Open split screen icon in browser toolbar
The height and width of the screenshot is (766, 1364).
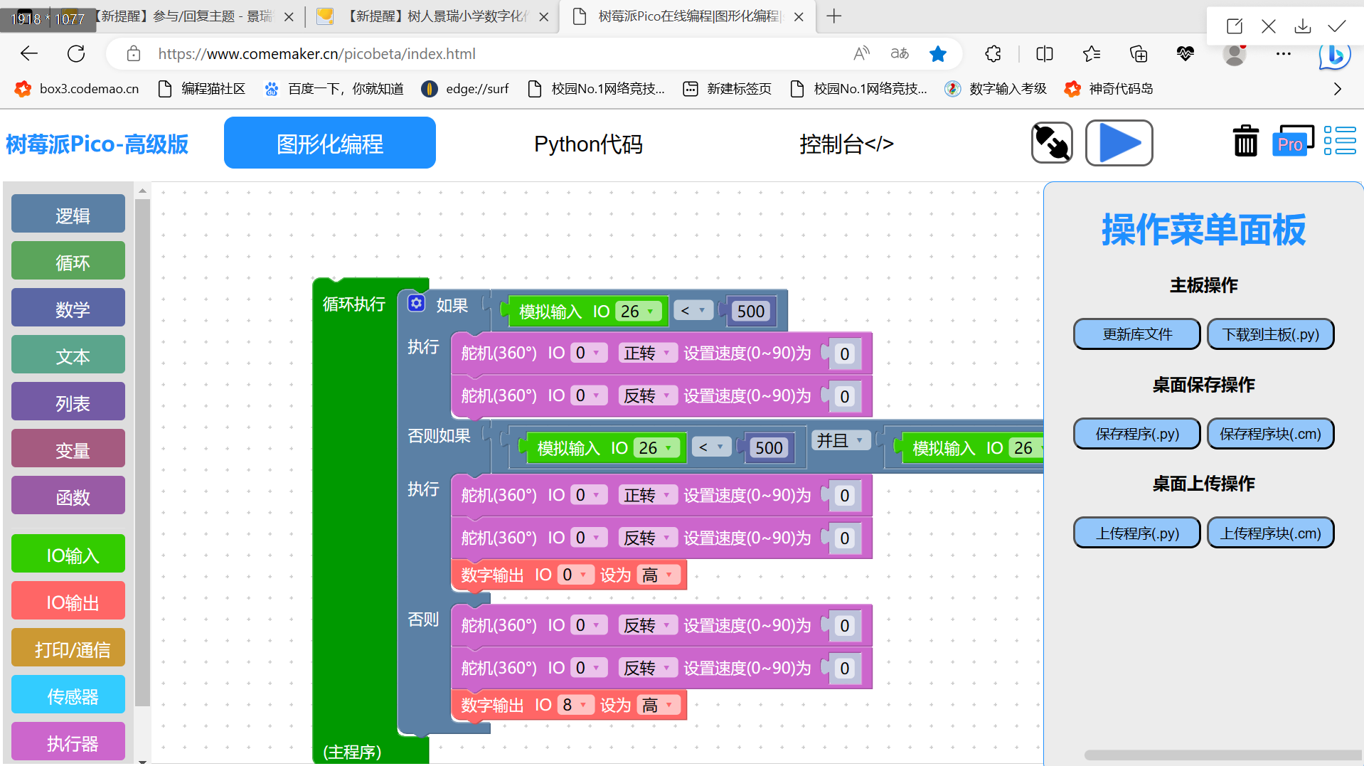[x=1045, y=53]
